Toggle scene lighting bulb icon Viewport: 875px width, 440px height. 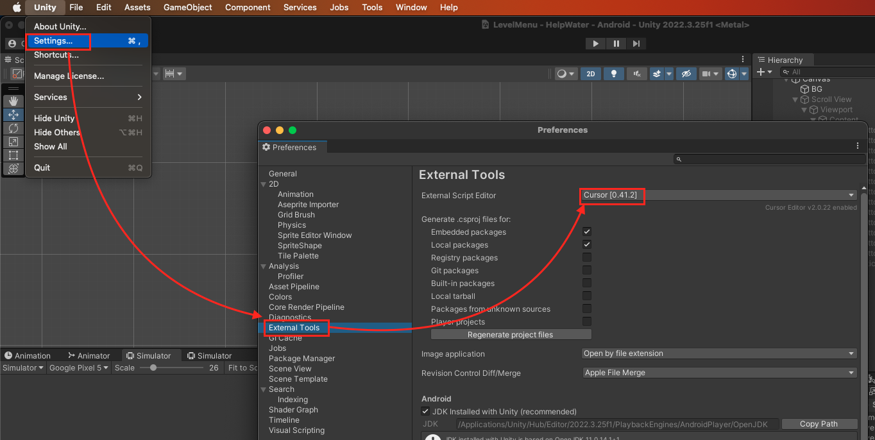614,74
